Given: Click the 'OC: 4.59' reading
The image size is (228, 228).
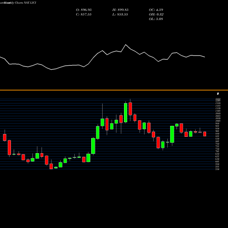Looking at the screenshot, I should (x=156, y=10).
